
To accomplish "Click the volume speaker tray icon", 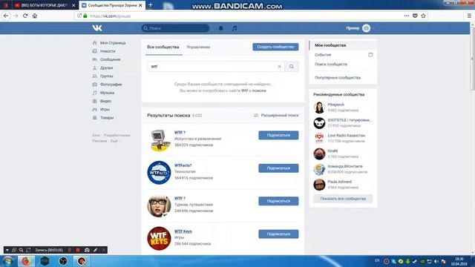I will click(436, 261).
